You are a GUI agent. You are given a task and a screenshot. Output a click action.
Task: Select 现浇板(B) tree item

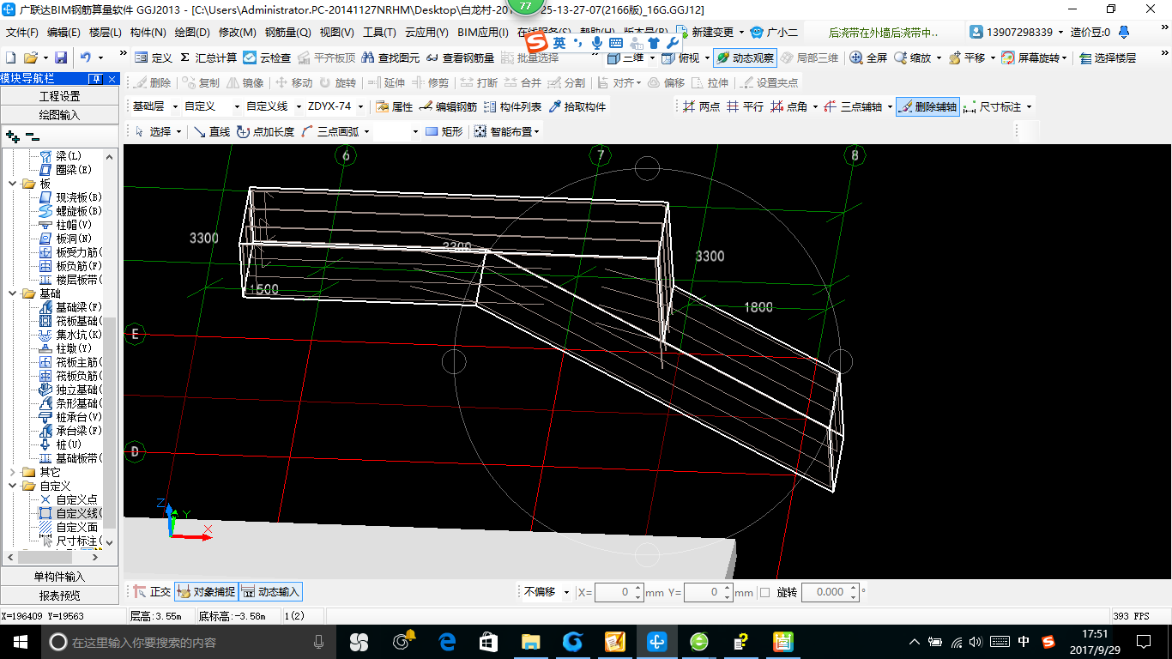pos(71,197)
